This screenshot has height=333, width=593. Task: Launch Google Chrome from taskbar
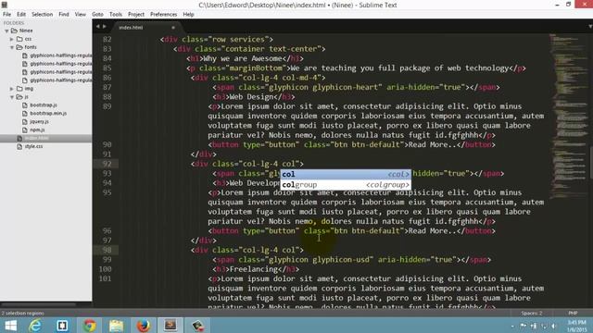pos(90,326)
